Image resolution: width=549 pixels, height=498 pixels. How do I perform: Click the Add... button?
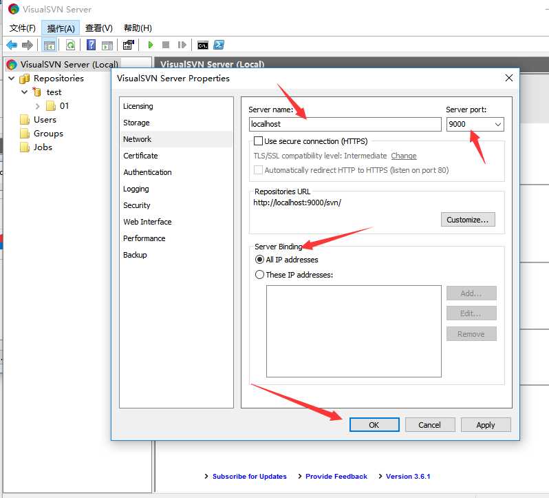tap(471, 293)
